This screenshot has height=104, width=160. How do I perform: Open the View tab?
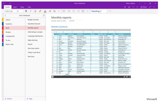(29, 7)
